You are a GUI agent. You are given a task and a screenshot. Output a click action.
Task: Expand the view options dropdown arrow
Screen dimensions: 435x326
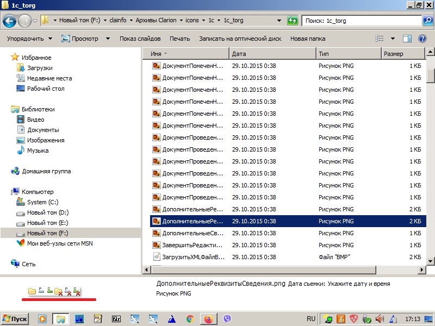(x=393, y=39)
